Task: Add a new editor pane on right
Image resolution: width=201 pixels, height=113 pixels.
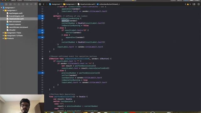Action: point(198,4)
